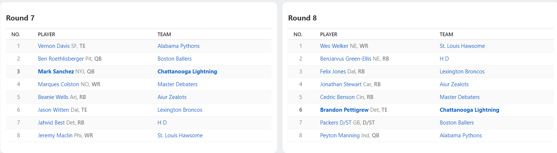Image resolution: width=557 pixels, height=153 pixels.
Task: Open BenJarvus Green-Ellis player link
Action: click(346, 59)
